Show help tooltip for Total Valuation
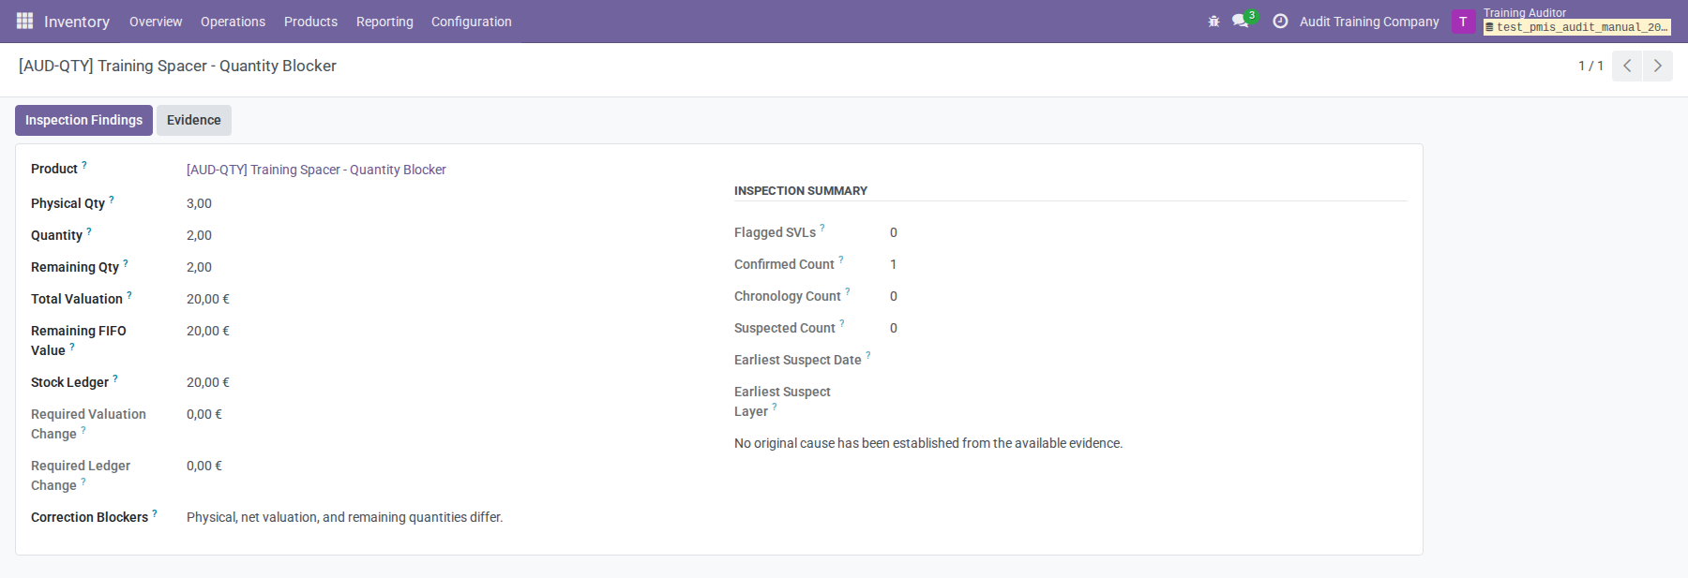This screenshot has width=1688, height=578. [129, 295]
